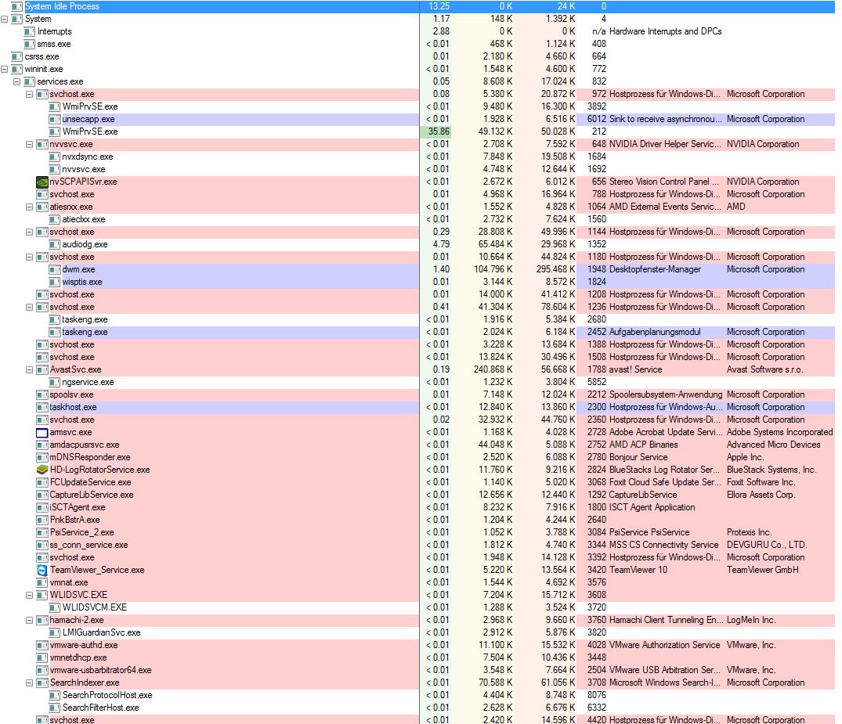Collapse svchost.exe with PID 1236
The height and width of the screenshot is (724, 842).
(x=30, y=307)
